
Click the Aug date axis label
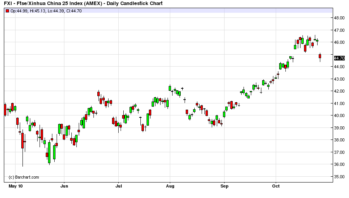[170, 186]
